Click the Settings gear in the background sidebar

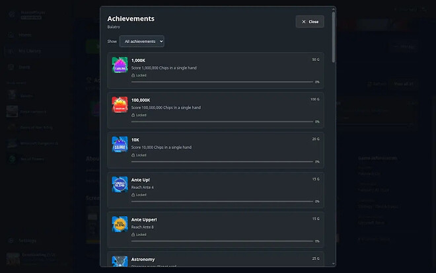pyautogui.click(x=11, y=241)
